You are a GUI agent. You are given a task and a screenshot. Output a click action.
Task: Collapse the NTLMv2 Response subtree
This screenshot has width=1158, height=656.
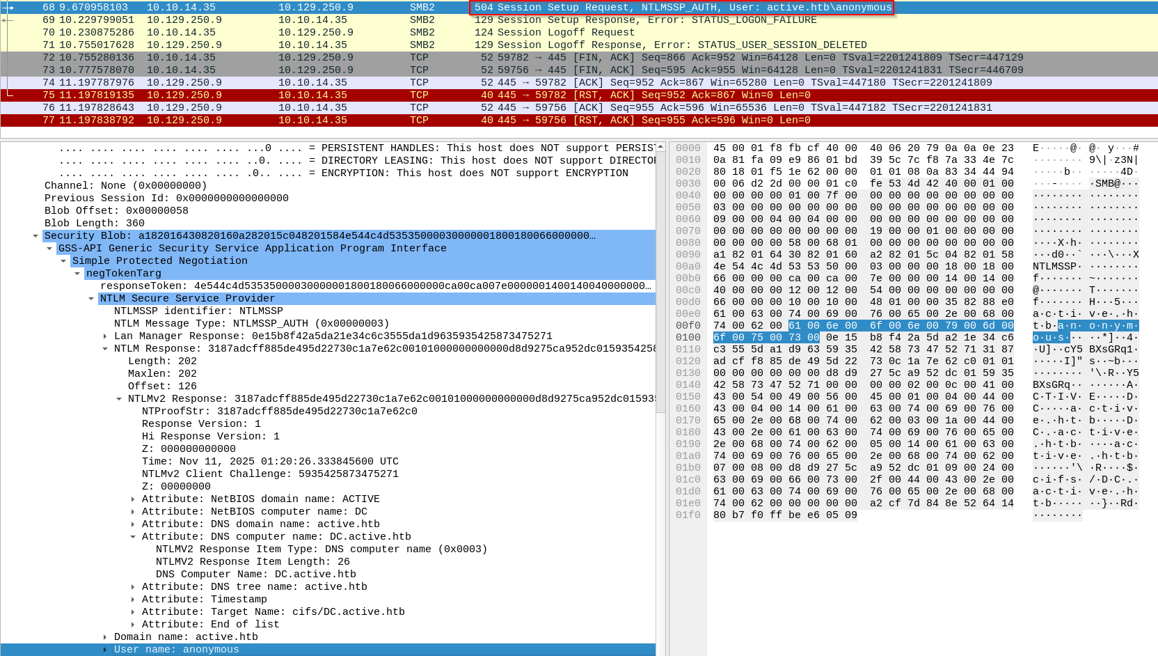click(119, 399)
